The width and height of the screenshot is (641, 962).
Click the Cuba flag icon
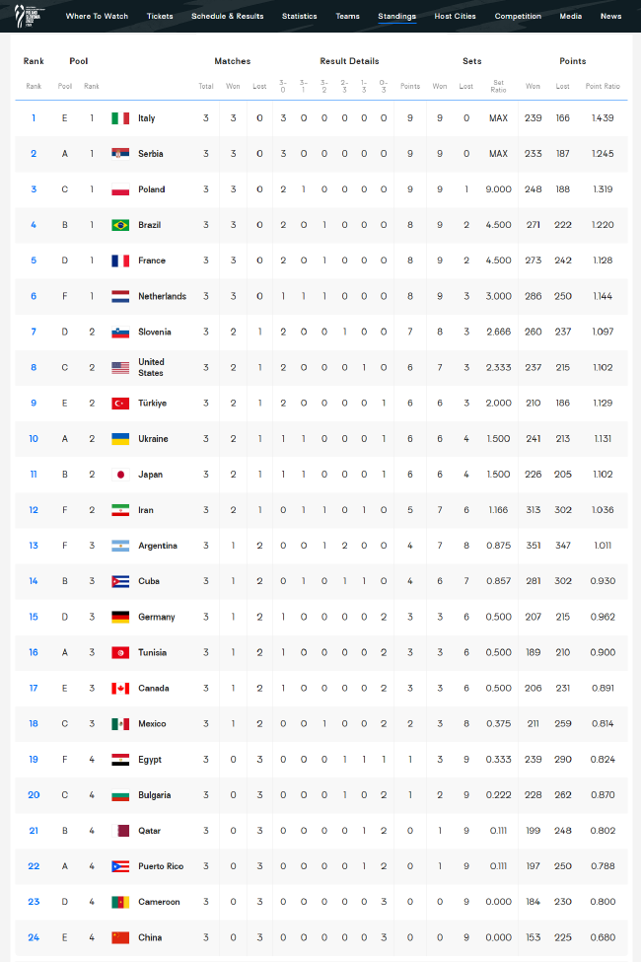[x=120, y=581]
